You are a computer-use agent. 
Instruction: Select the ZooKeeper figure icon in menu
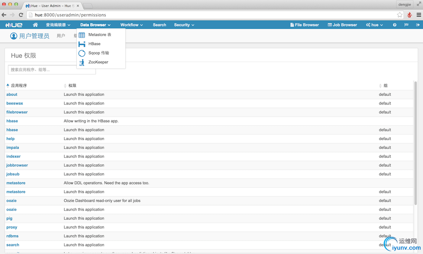[x=82, y=62]
